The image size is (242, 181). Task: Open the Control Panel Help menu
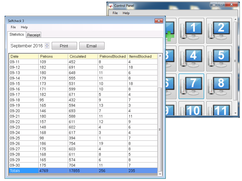126,13
